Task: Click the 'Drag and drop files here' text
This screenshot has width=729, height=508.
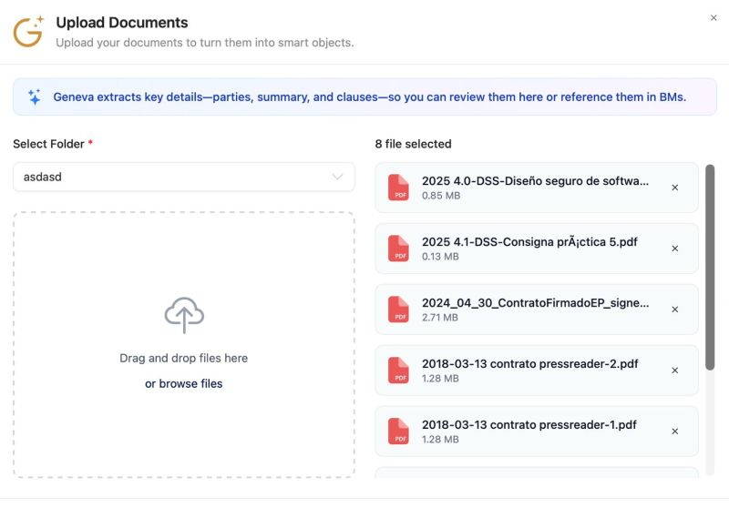Action: click(184, 358)
